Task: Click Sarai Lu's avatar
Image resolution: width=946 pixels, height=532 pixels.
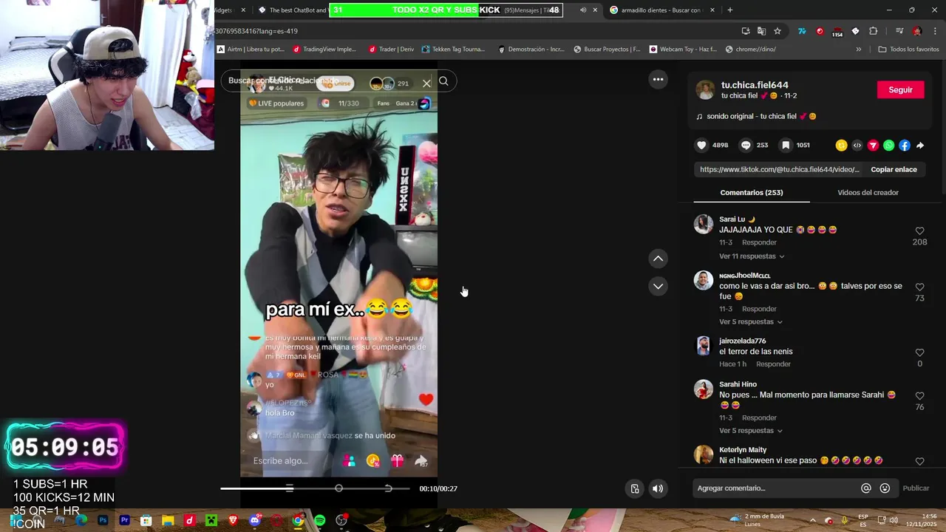Action: [704, 224]
